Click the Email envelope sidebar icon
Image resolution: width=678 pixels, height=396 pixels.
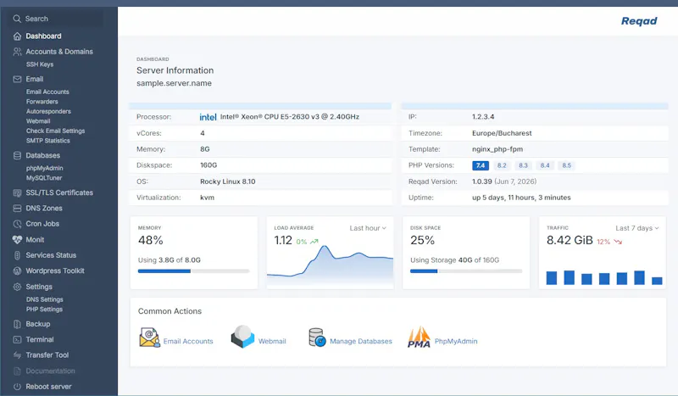pyautogui.click(x=17, y=79)
